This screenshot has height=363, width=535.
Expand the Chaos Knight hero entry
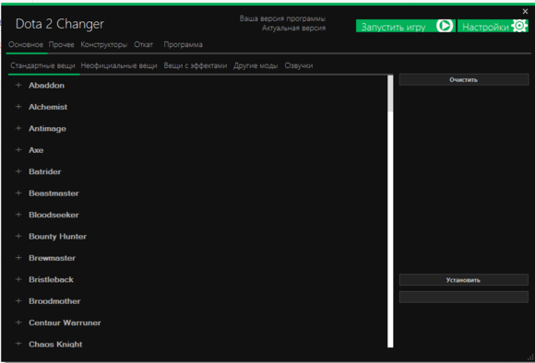click(x=18, y=344)
